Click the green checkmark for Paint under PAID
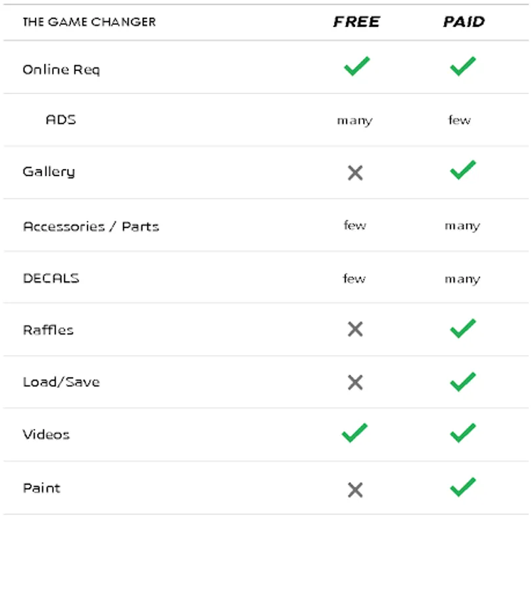The image size is (532, 592). tap(462, 487)
